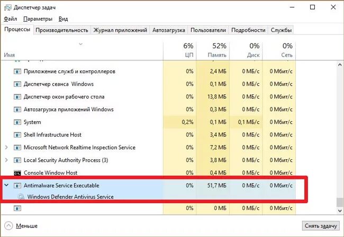This screenshot has width=344, height=237.
Task: Click the Task Manager title bar icon
Action: (8, 8)
